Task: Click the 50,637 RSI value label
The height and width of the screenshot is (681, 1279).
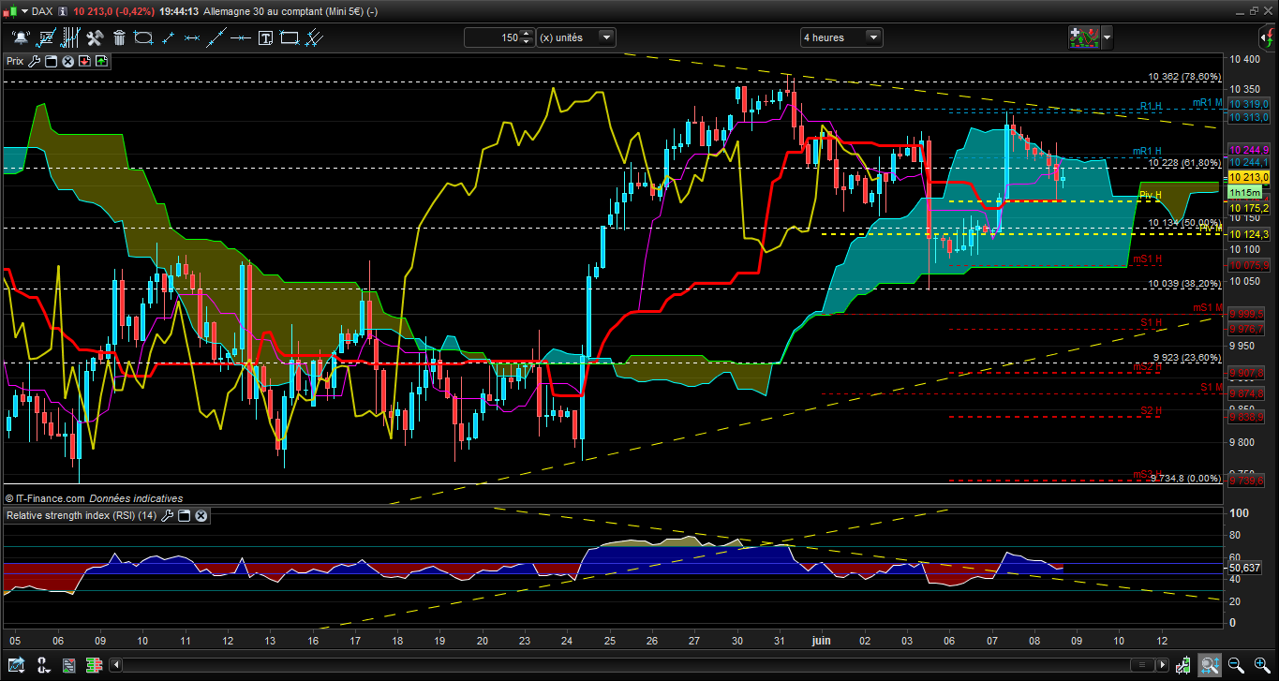Action: pyautogui.click(x=1245, y=568)
